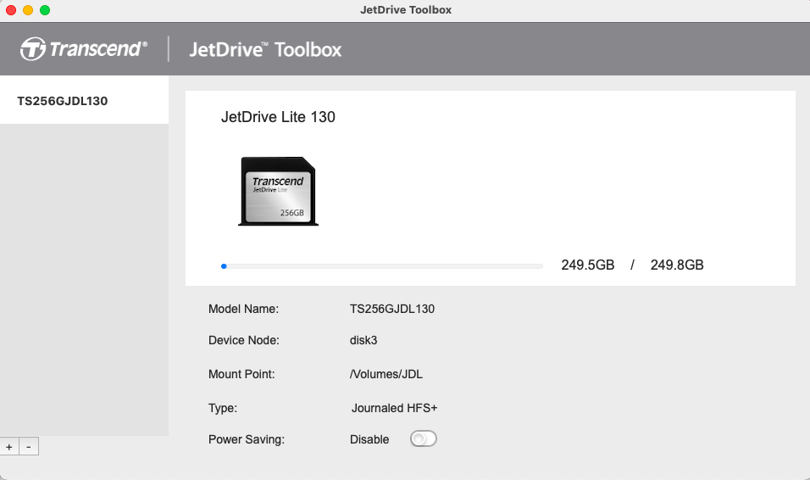This screenshot has width=810, height=480.
Task: Select TS256GJDL130 device in sidebar
Action: pos(84,100)
